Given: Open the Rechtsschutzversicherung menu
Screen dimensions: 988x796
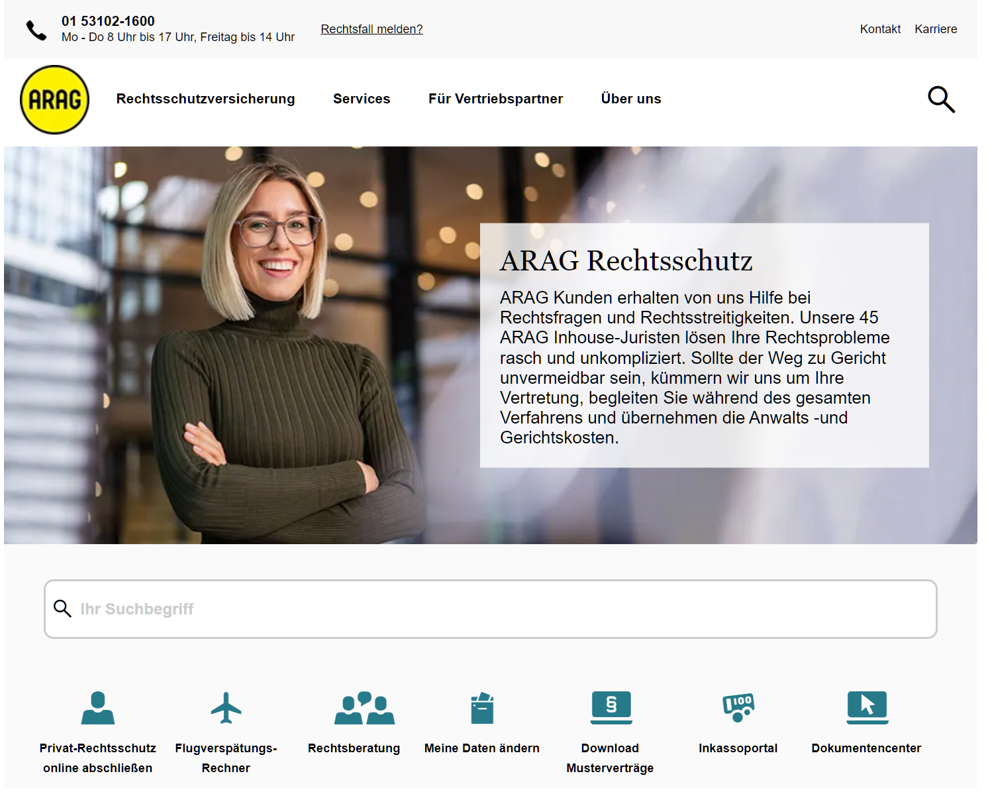Looking at the screenshot, I should point(205,99).
